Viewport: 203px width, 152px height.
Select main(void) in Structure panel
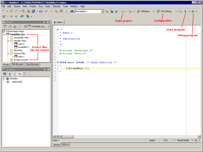pos(17,82)
